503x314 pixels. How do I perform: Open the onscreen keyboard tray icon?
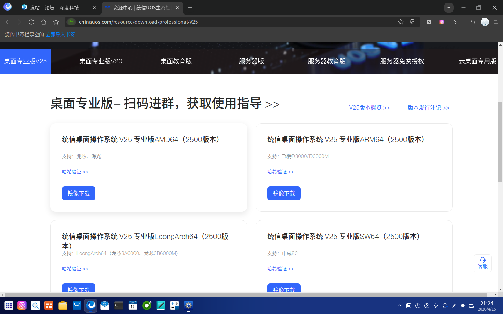(x=409, y=306)
